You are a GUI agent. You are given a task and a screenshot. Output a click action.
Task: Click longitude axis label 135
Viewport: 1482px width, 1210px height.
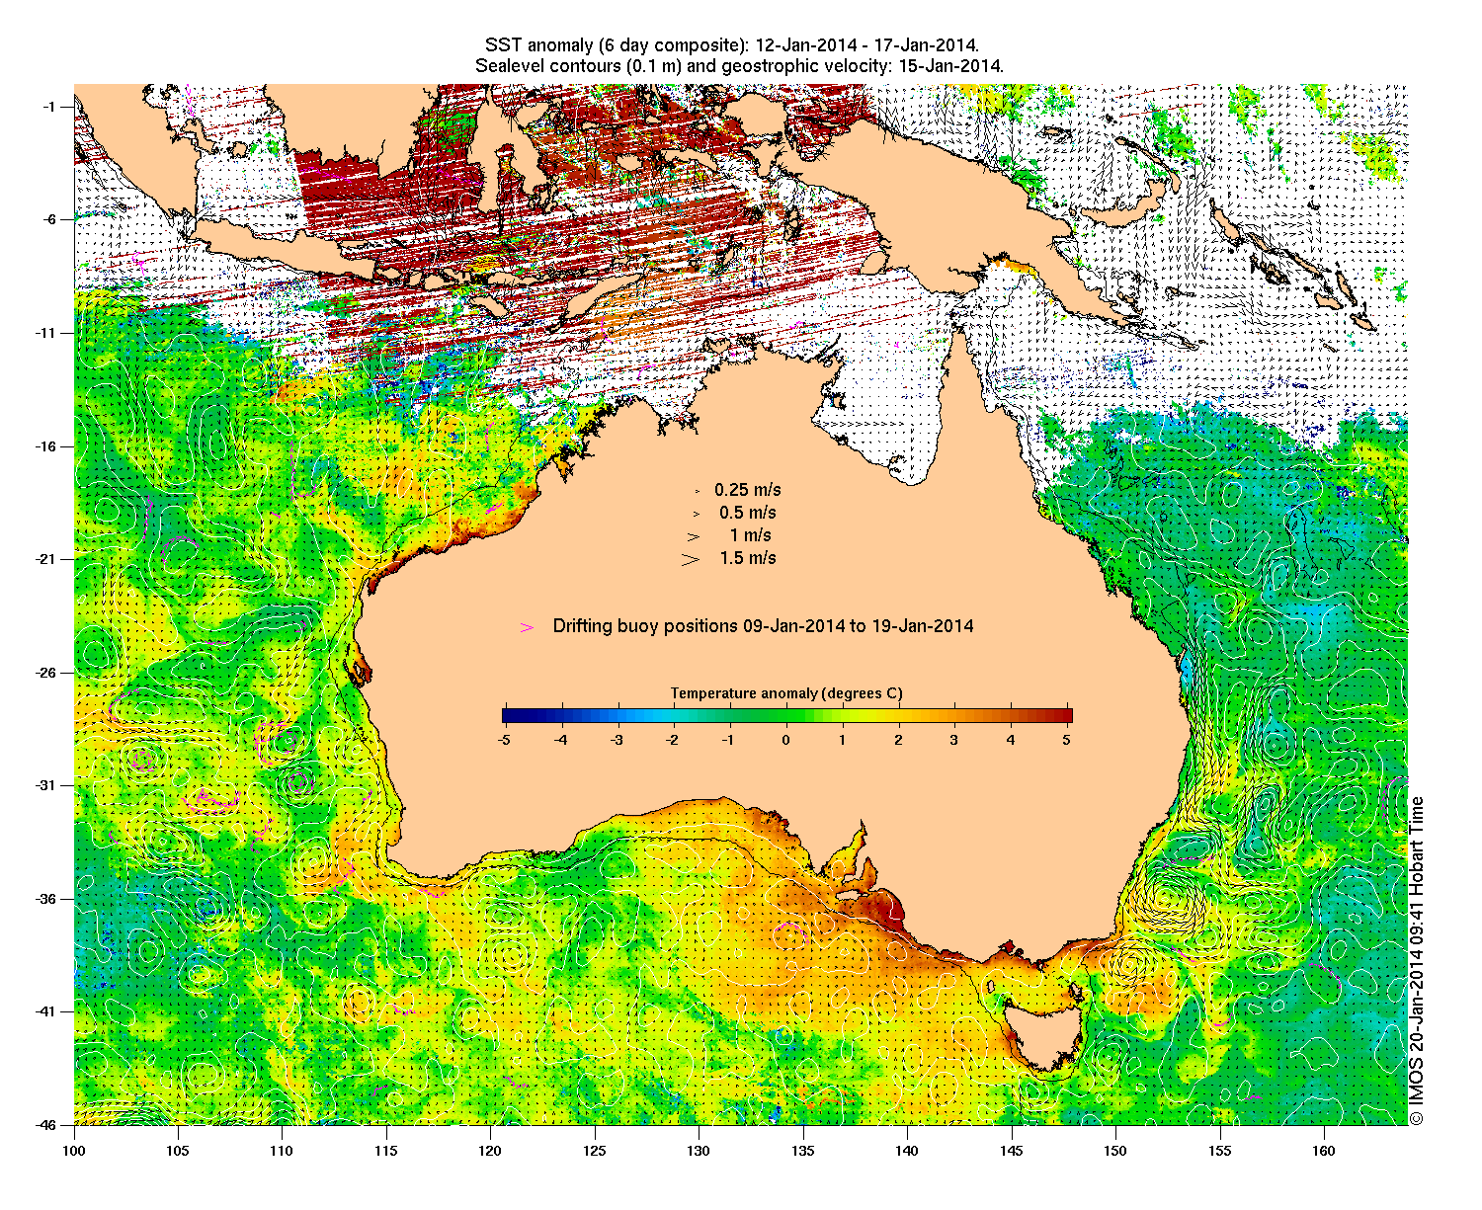(803, 1150)
